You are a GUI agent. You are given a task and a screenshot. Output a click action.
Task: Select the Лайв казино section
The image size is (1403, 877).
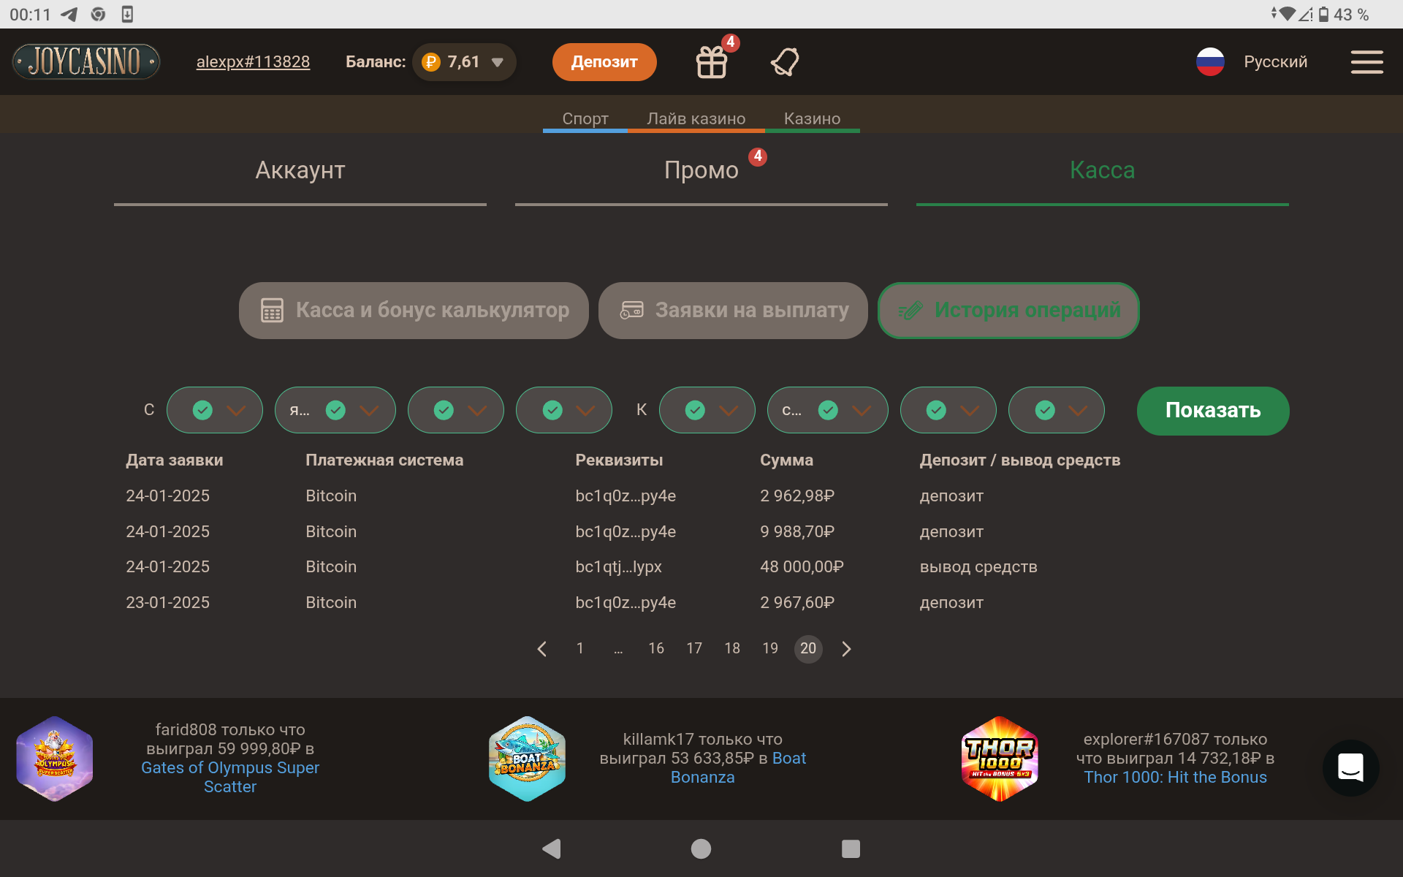point(696,118)
